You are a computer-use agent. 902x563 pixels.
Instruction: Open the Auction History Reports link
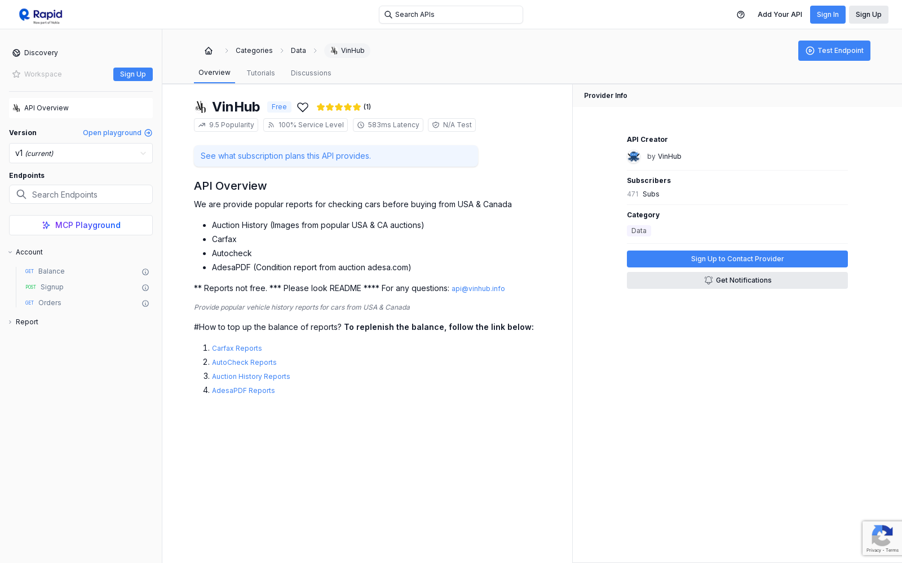coord(251,377)
